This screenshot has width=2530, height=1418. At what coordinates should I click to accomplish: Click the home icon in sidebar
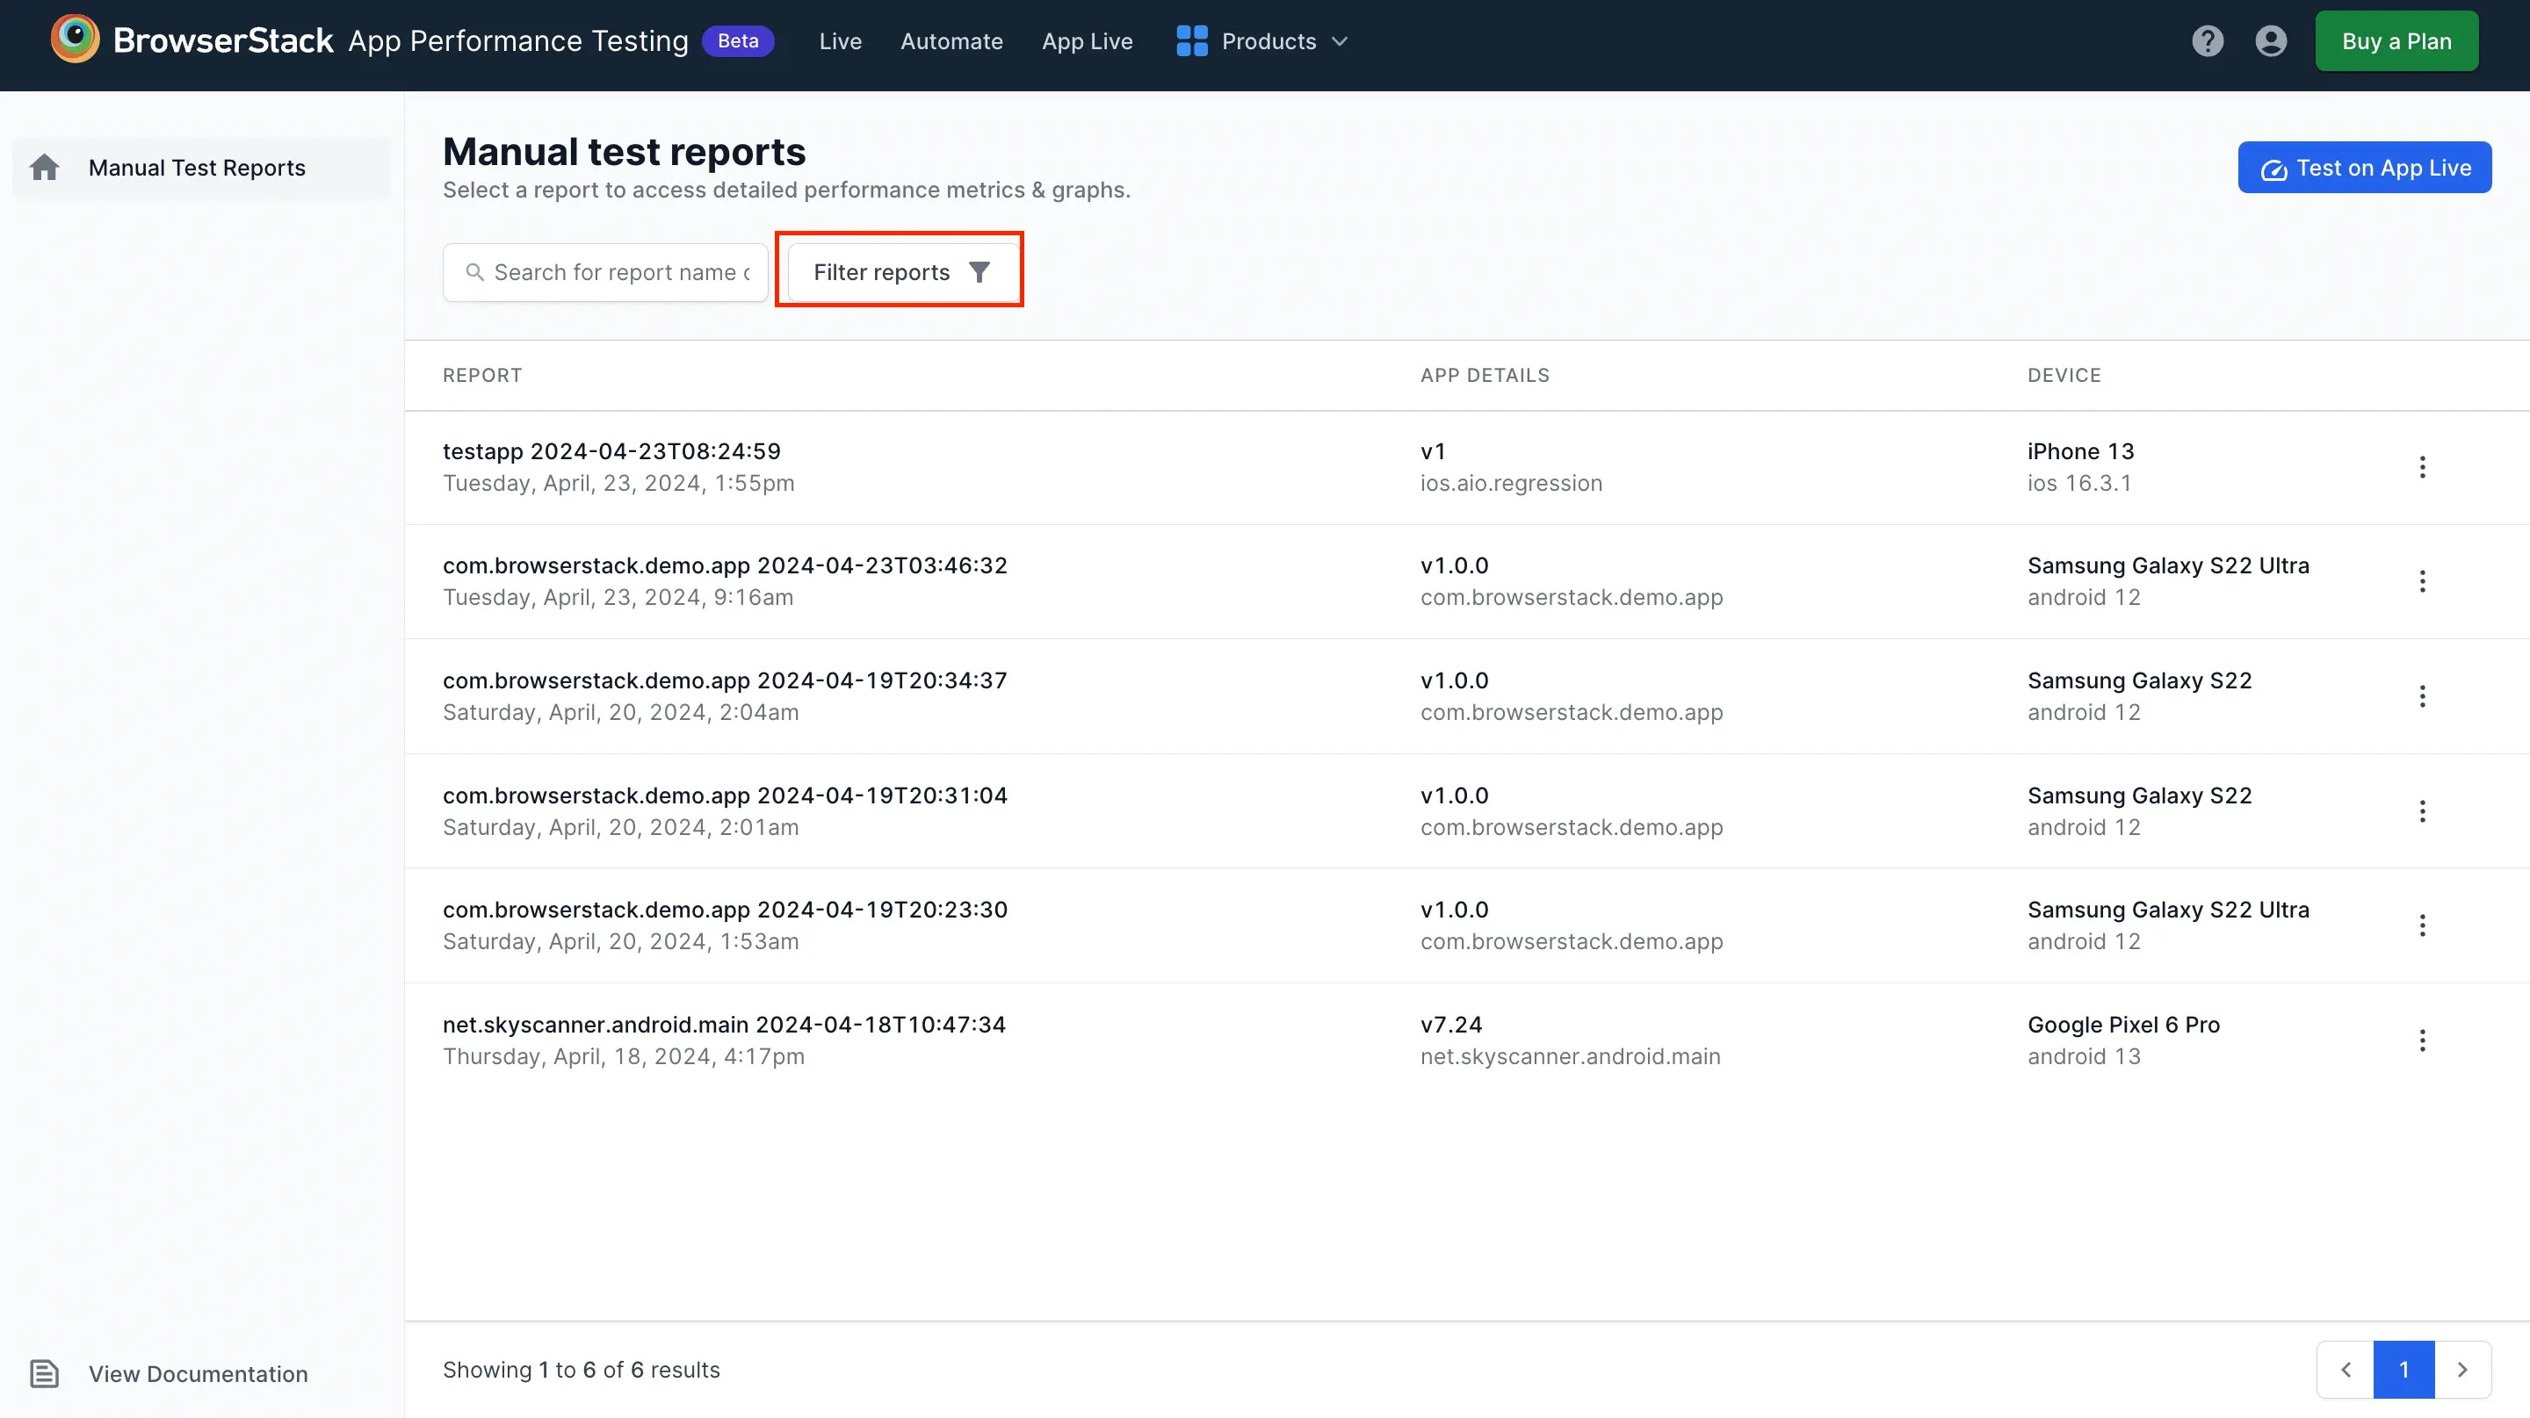point(44,168)
